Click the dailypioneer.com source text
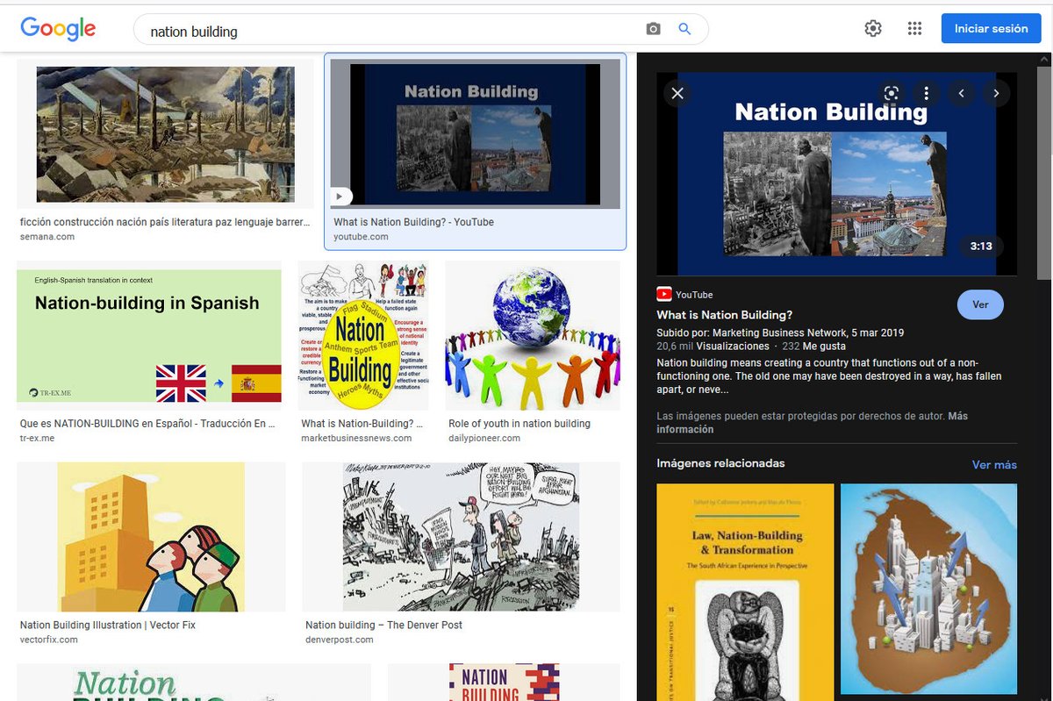This screenshot has width=1053, height=701. [484, 438]
